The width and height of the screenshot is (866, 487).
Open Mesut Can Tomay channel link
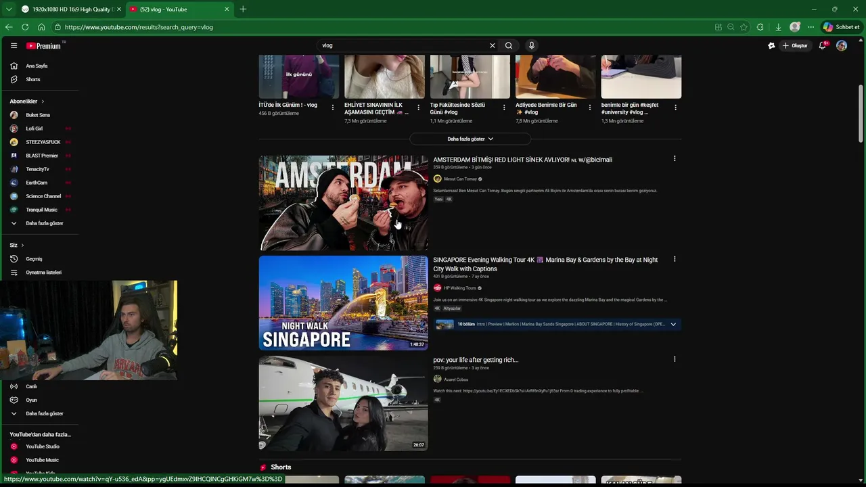point(460,179)
